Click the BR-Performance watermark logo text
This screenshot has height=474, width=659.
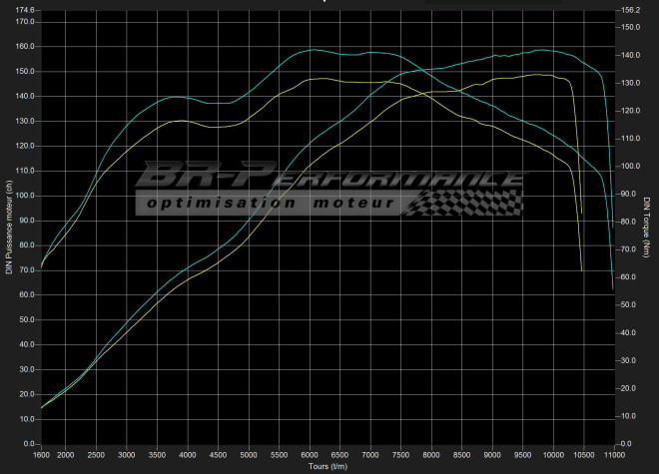pos(329,176)
